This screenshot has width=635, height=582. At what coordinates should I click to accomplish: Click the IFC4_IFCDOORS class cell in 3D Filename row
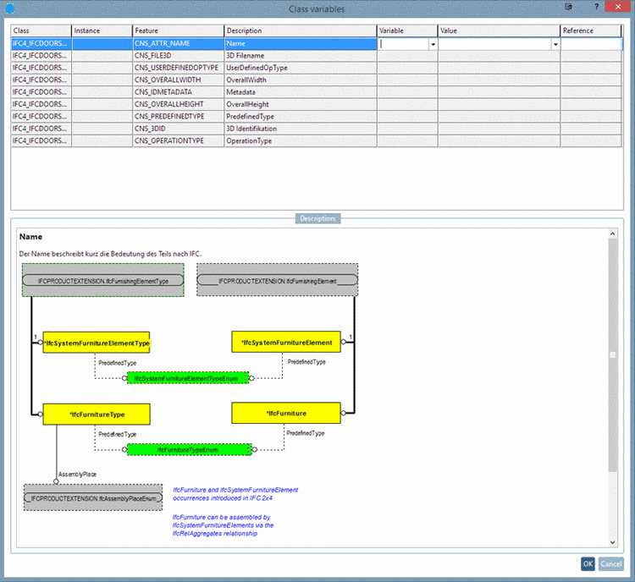[x=41, y=56]
